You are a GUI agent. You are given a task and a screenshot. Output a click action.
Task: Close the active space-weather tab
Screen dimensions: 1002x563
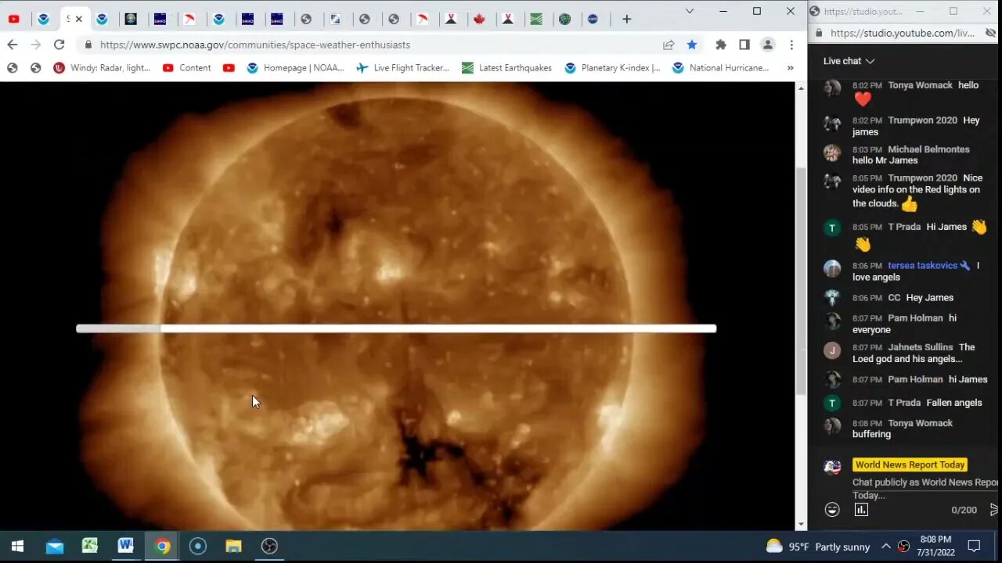tap(78, 19)
